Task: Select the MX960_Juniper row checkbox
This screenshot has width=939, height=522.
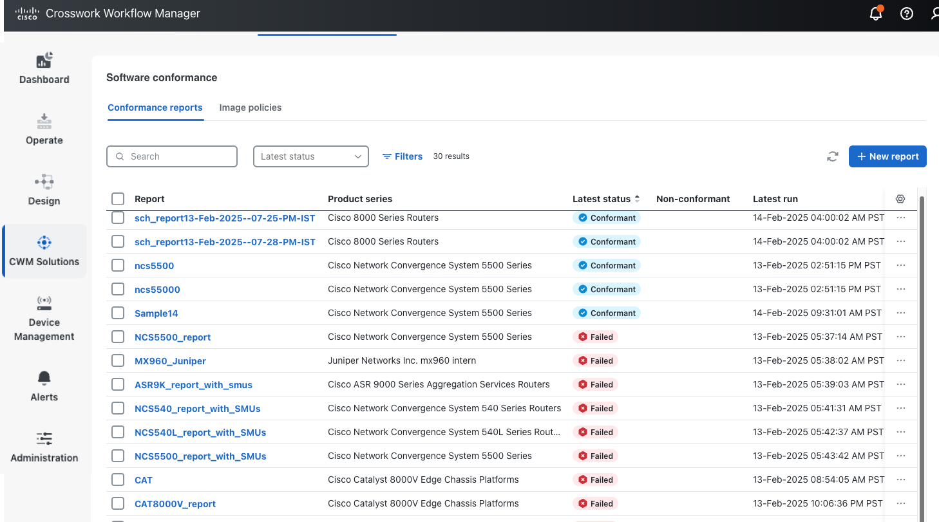Action: [118, 360]
